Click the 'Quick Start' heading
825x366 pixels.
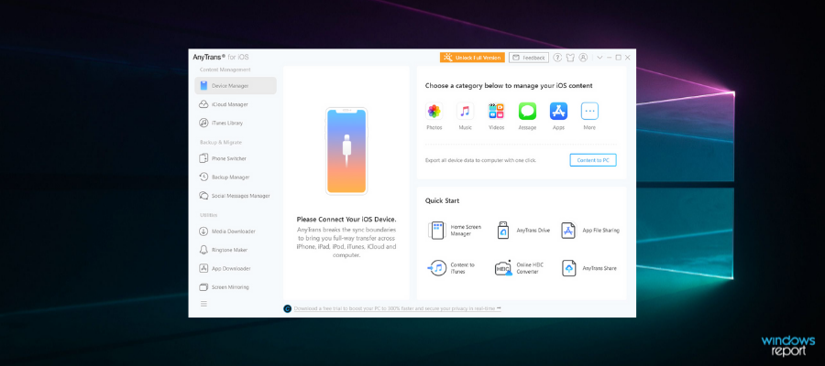point(442,200)
